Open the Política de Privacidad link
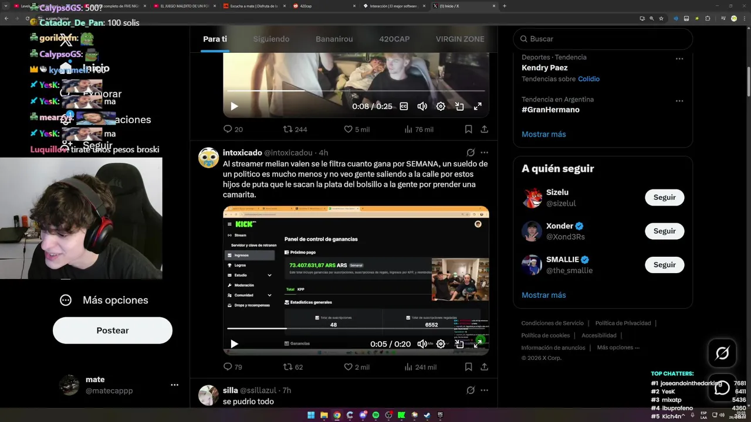The width and height of the screenshot is (751, 422). (623, 323)
